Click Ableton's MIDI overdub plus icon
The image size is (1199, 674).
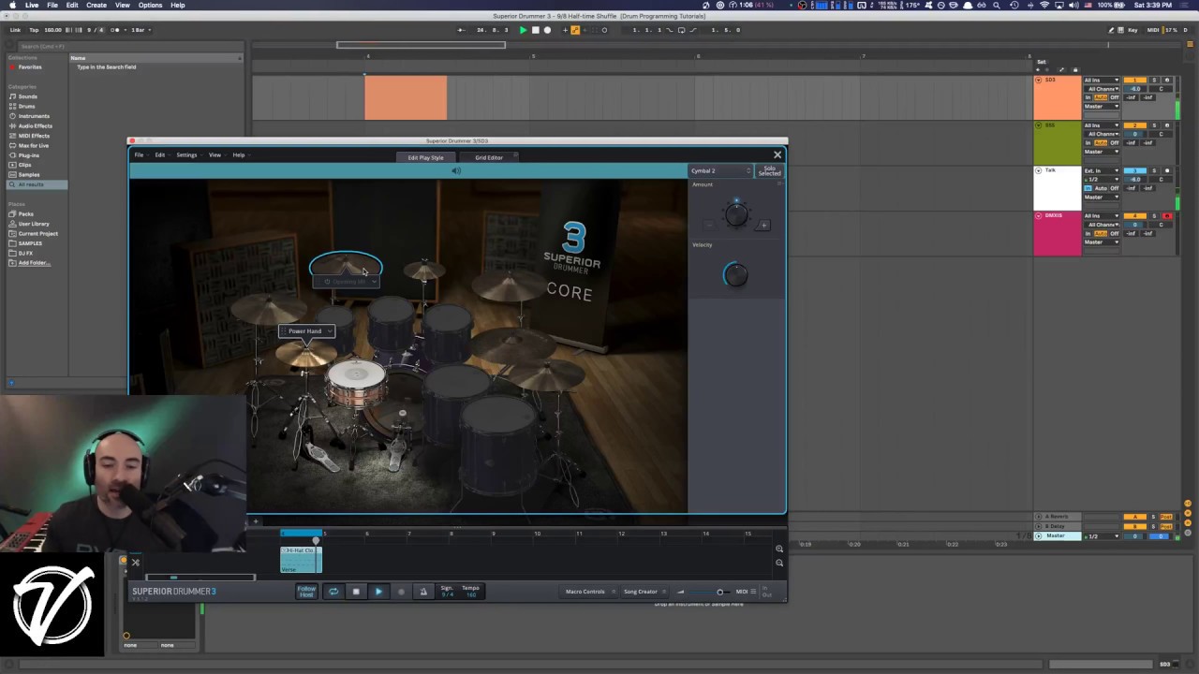pos(565,30)
